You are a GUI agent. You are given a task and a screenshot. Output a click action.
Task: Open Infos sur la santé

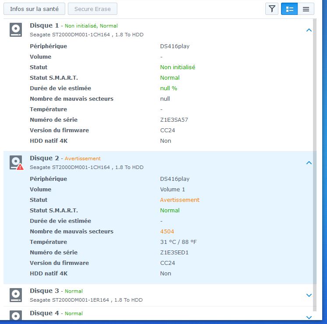(35, 9)
